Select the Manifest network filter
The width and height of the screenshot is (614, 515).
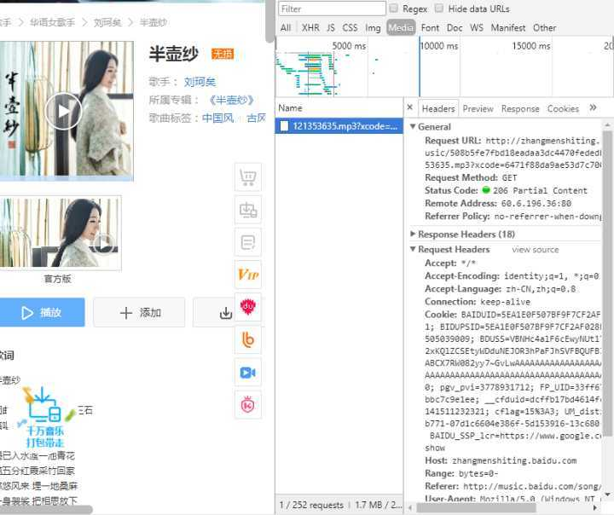coord(508,28)
